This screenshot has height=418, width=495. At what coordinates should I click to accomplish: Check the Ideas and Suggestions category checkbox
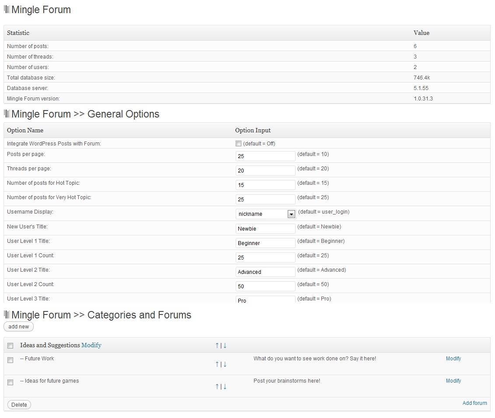tap(10, 346)
